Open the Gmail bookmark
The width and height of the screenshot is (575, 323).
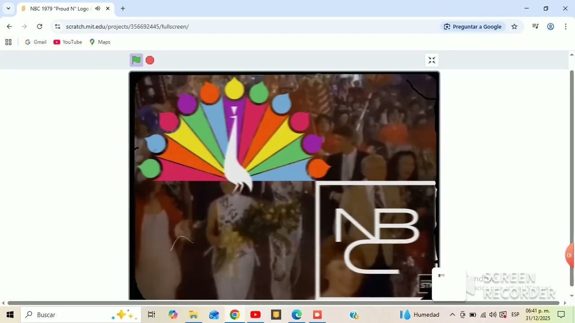click(36, 42)
